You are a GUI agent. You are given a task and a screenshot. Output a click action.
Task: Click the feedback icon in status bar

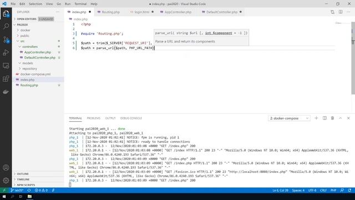pos(342,190)
